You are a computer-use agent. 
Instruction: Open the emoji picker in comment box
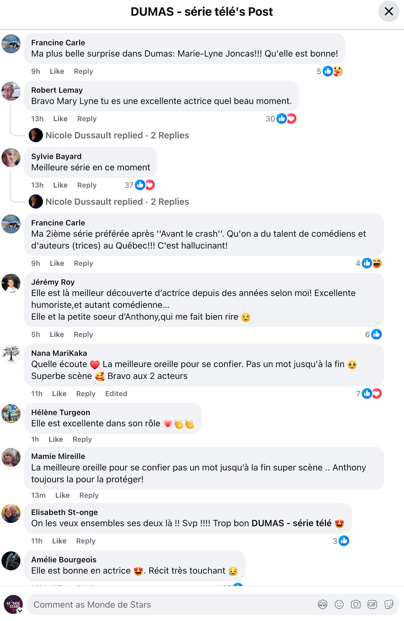click(x=339, y=604)
